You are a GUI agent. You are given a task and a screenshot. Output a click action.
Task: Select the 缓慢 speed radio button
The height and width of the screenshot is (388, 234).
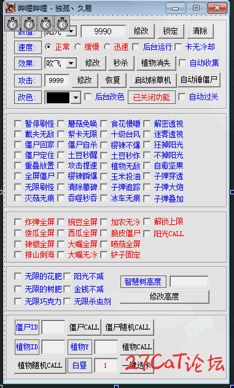78,47
